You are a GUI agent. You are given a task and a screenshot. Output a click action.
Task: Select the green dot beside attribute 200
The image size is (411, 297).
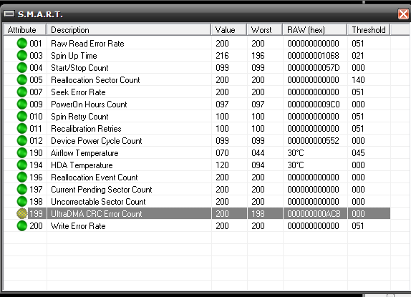(x=22, y=225)
